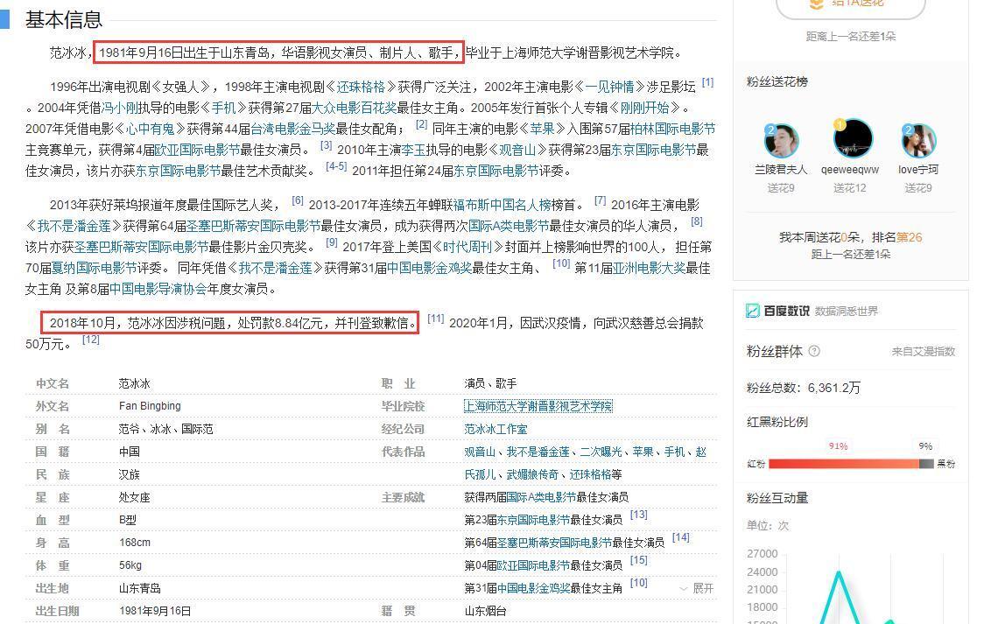This screenshot has height=624, width=991.
Task: Click citation [1] after 涉足影坛
Action: 708,82
